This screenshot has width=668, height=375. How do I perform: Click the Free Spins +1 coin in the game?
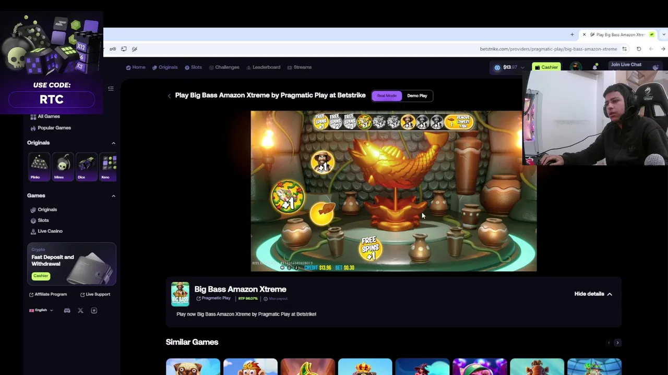click(x=369, y=248)
